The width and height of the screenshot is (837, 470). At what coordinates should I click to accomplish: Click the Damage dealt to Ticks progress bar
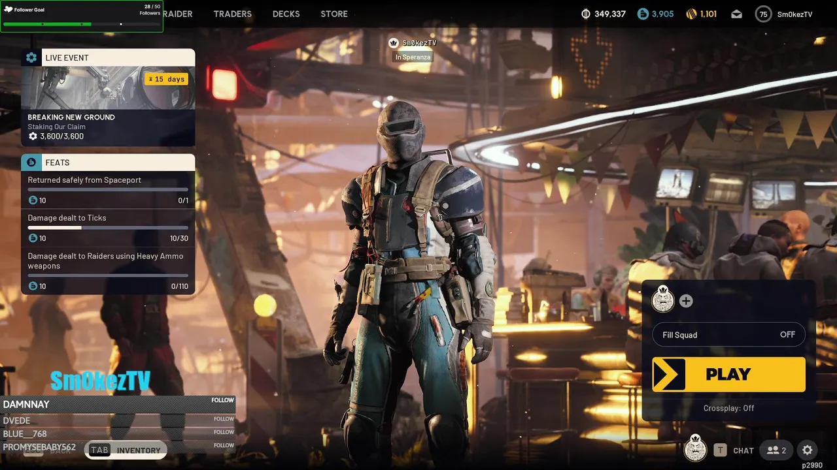click(x=108, y=228)
